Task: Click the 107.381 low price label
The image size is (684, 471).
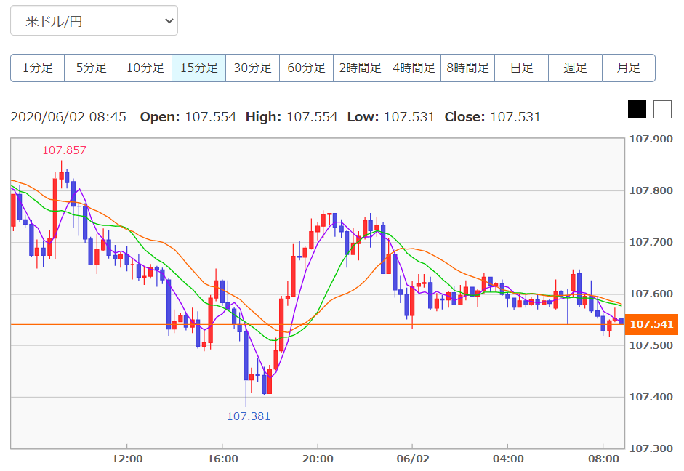Action: (x=249, y=416)
